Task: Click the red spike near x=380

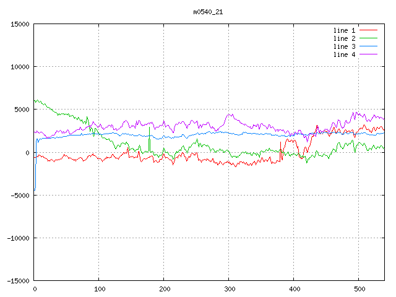Action: click(x=280, y=152)
